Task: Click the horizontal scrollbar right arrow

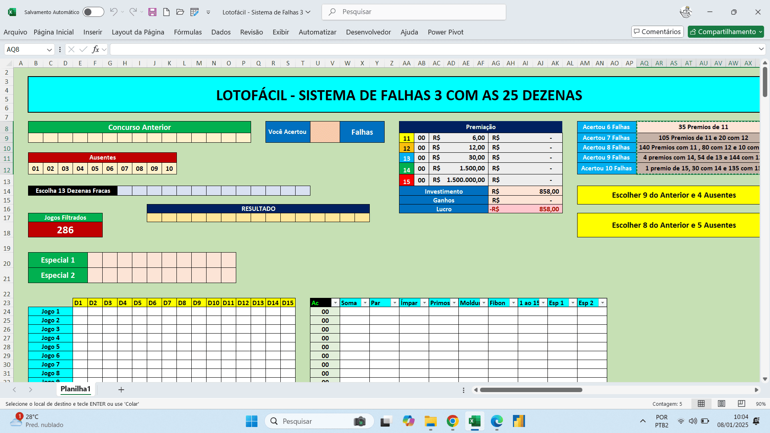Action: point(756,390)
